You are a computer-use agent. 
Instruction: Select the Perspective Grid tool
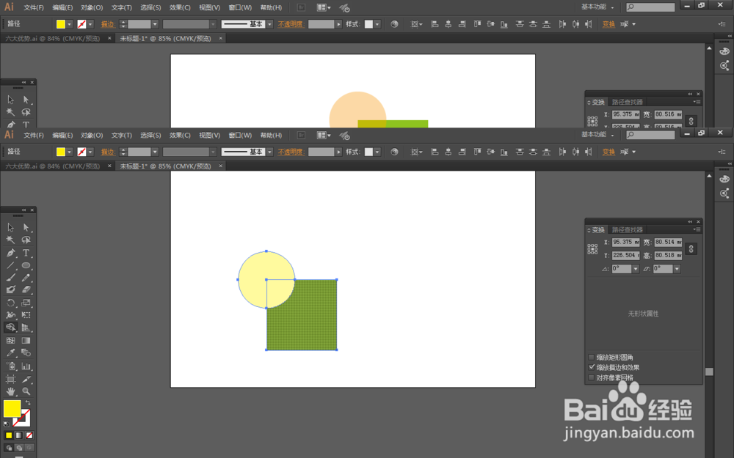26,328
